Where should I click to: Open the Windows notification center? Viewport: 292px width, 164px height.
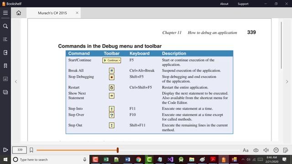click(284, 159)
